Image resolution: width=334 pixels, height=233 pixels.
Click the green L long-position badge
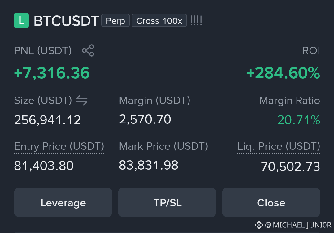[21, 20]
